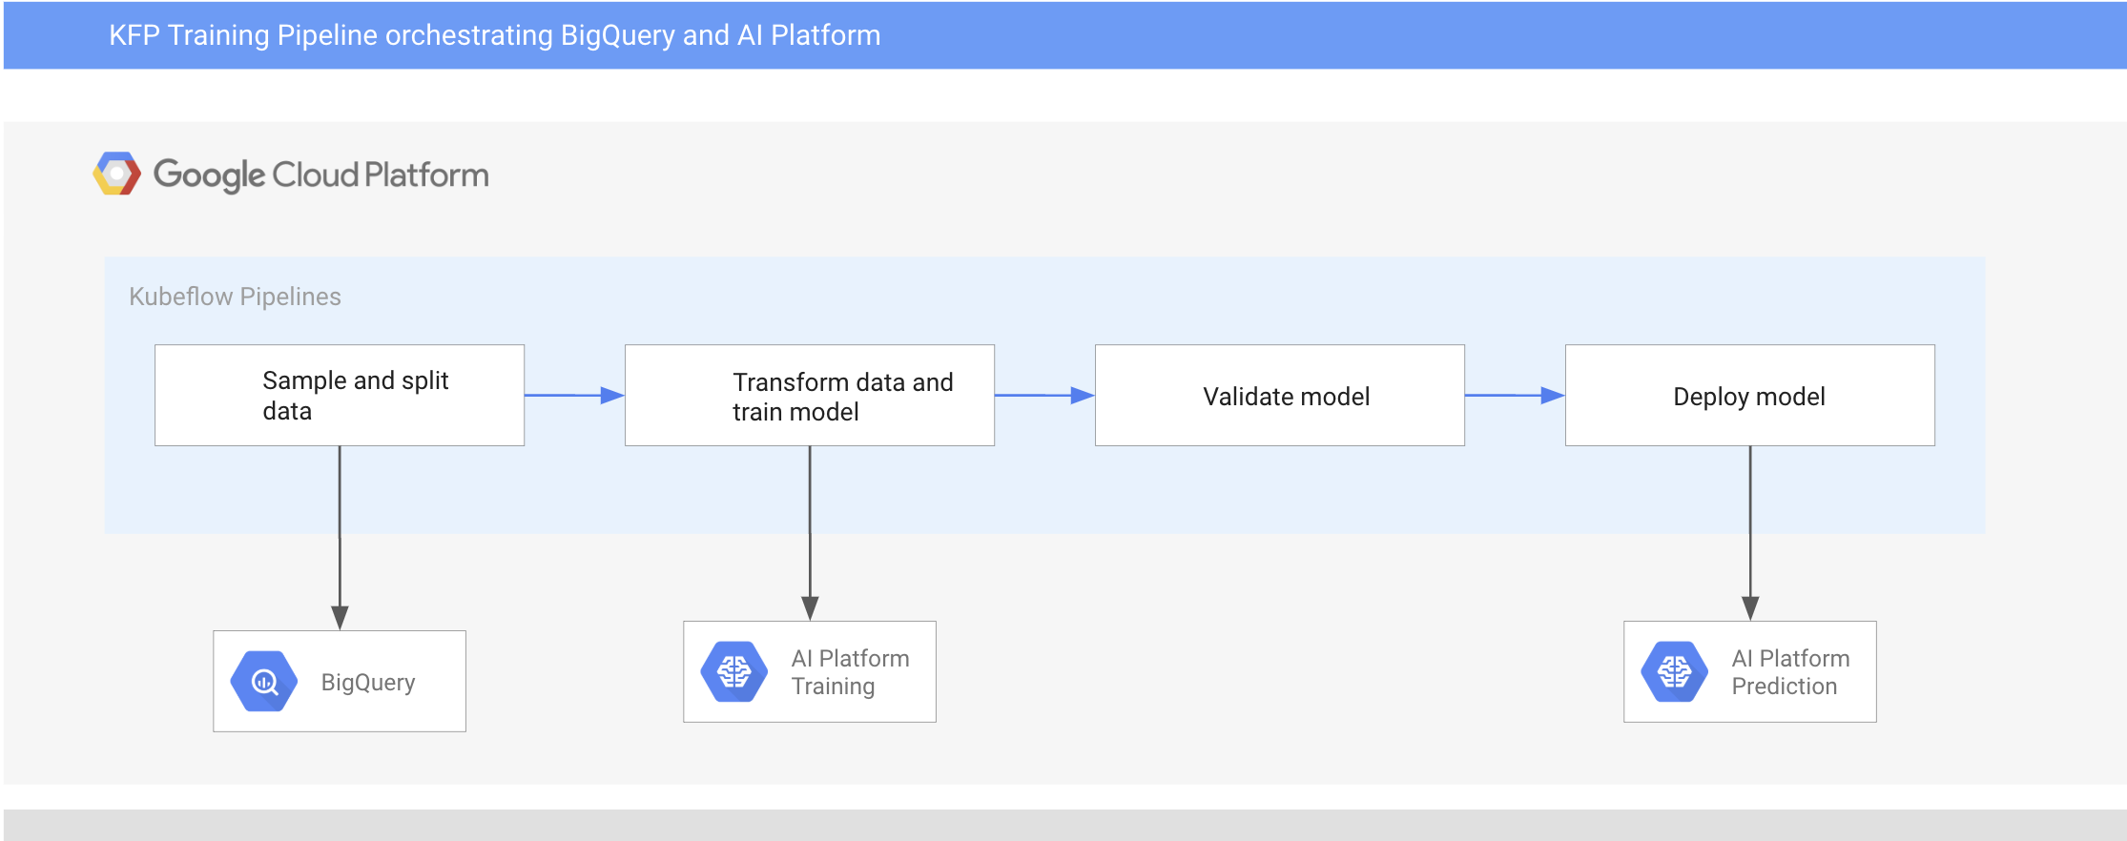This screenshot has height=841, width=2127.
Task: Click the "BigQuery" label text
Action: point(368,683)
